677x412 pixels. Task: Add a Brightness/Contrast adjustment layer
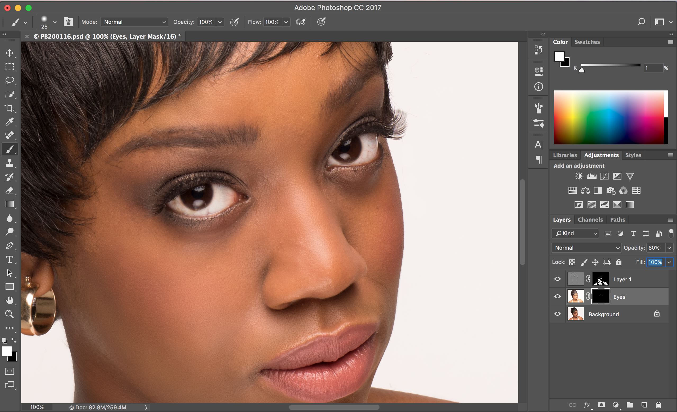click(x=579, y=176)
